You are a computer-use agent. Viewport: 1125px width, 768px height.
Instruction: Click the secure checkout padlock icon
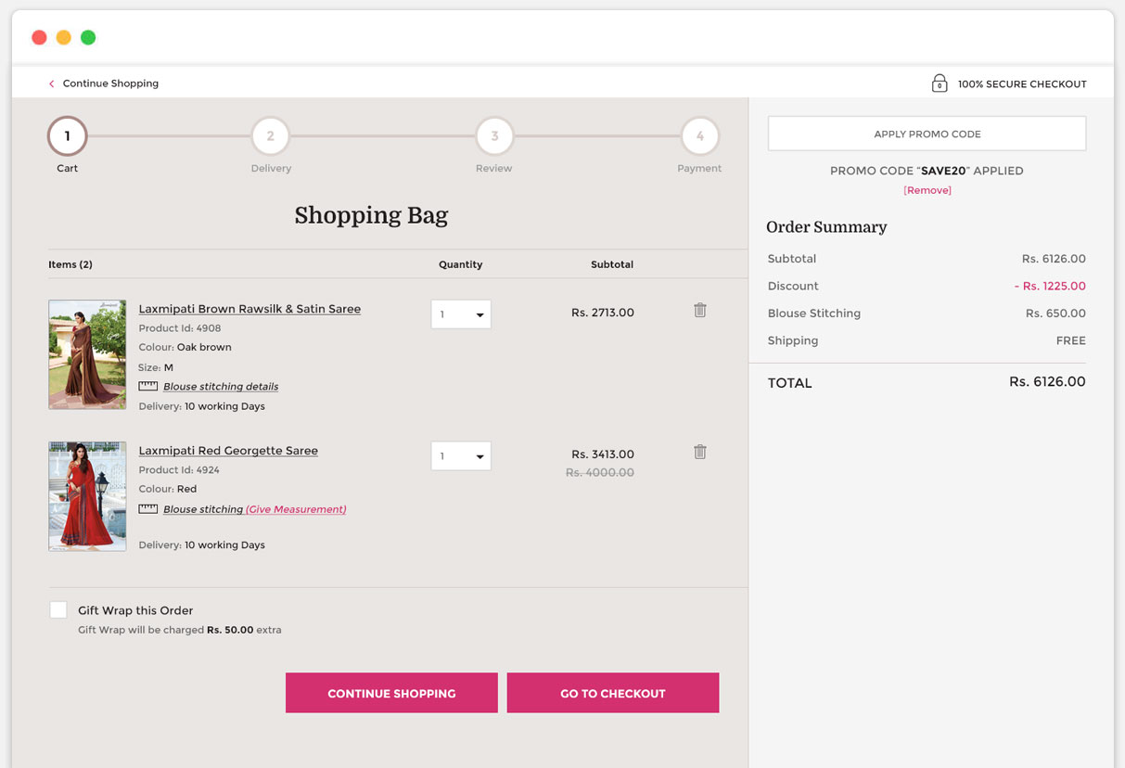[x=940, y=83]
